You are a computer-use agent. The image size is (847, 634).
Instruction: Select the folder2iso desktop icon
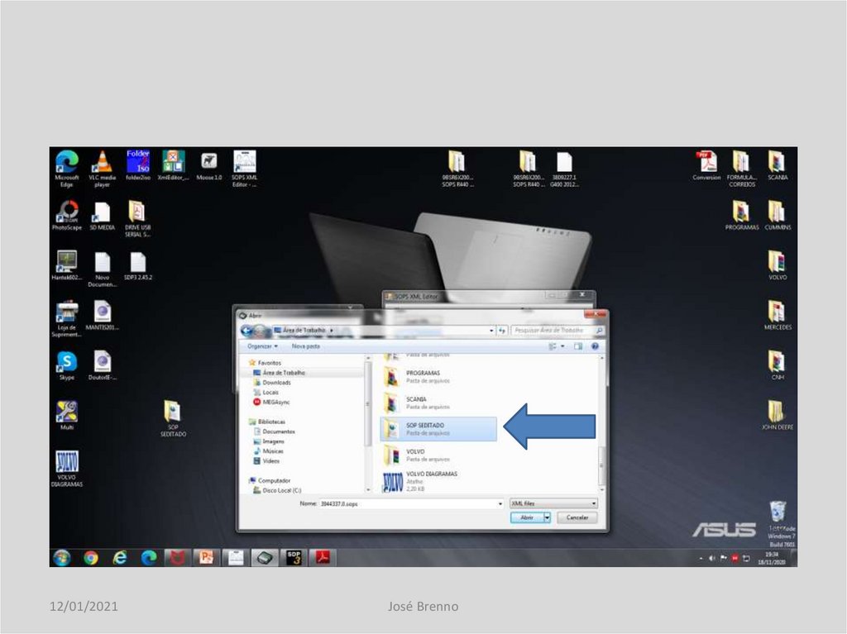pyautogui.click(x=138, y=165)
